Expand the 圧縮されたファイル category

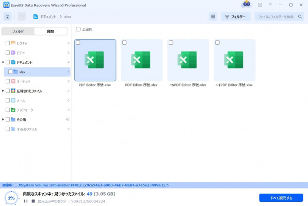tap(3, 91)
